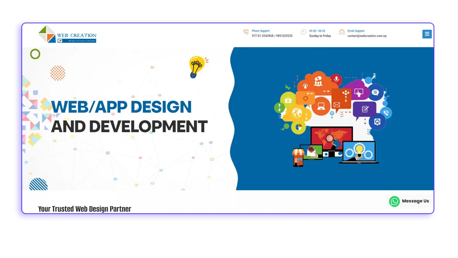Image resolution: width=458 pixels, height=258 pixels.
Task: Click the clock icon showing business hours
Action: pos(304,31)
